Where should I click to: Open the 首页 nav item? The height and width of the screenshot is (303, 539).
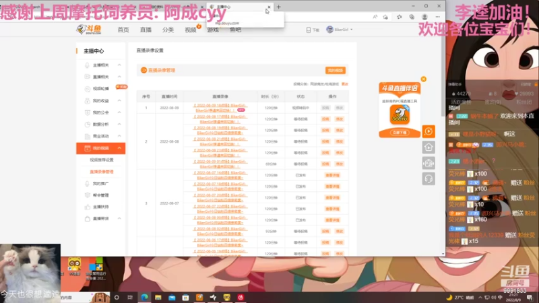pos(123,30)
